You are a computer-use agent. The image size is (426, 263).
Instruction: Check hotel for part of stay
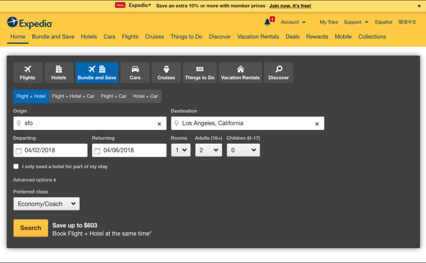(x=16, y=166)
